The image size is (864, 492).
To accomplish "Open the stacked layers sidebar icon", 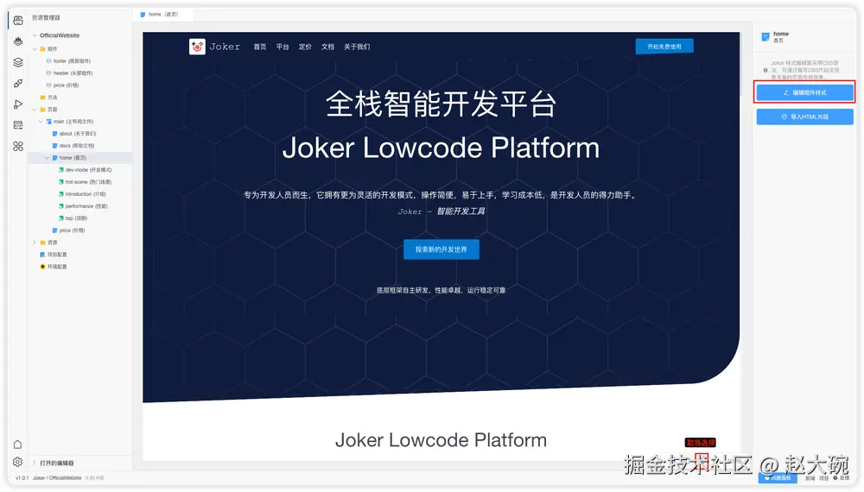I will 18,62.
